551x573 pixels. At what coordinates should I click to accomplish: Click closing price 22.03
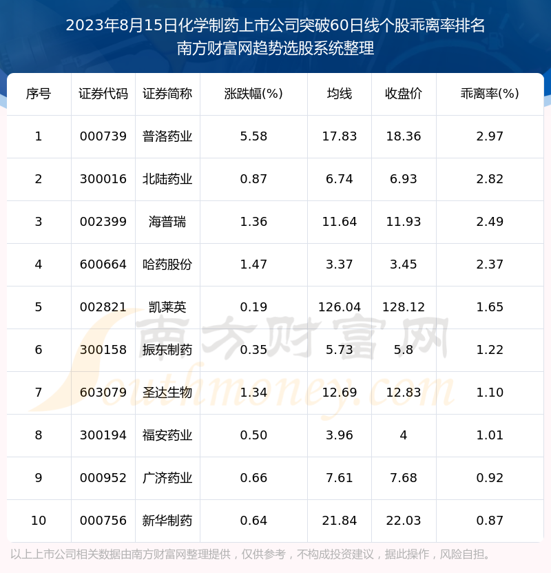click(404, 521)
